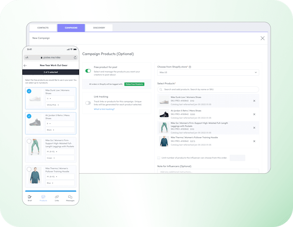293x227 pixels.
Task: Open Nike Therma hoodie size dropdown
Action: [x=60, y=176]
